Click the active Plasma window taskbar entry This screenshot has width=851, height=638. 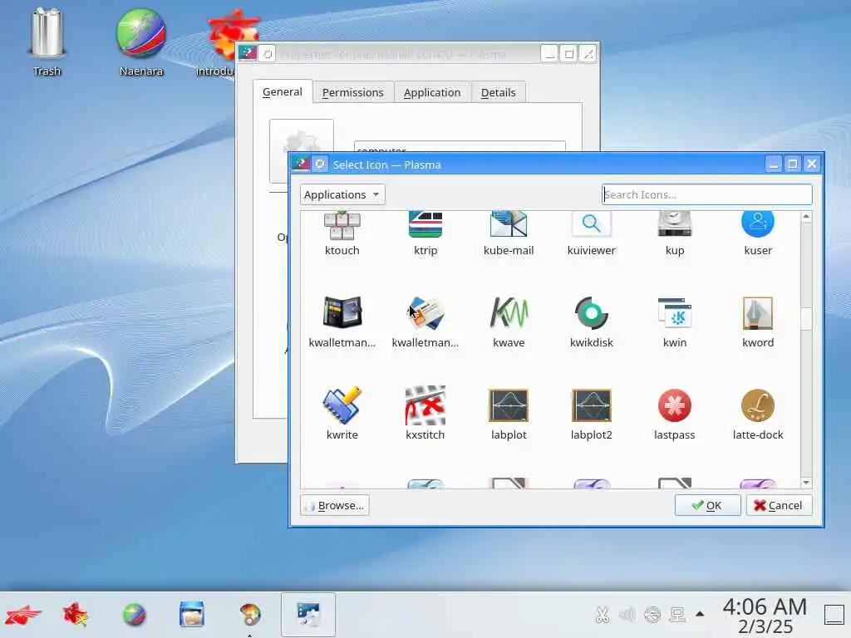click(308, 615)
